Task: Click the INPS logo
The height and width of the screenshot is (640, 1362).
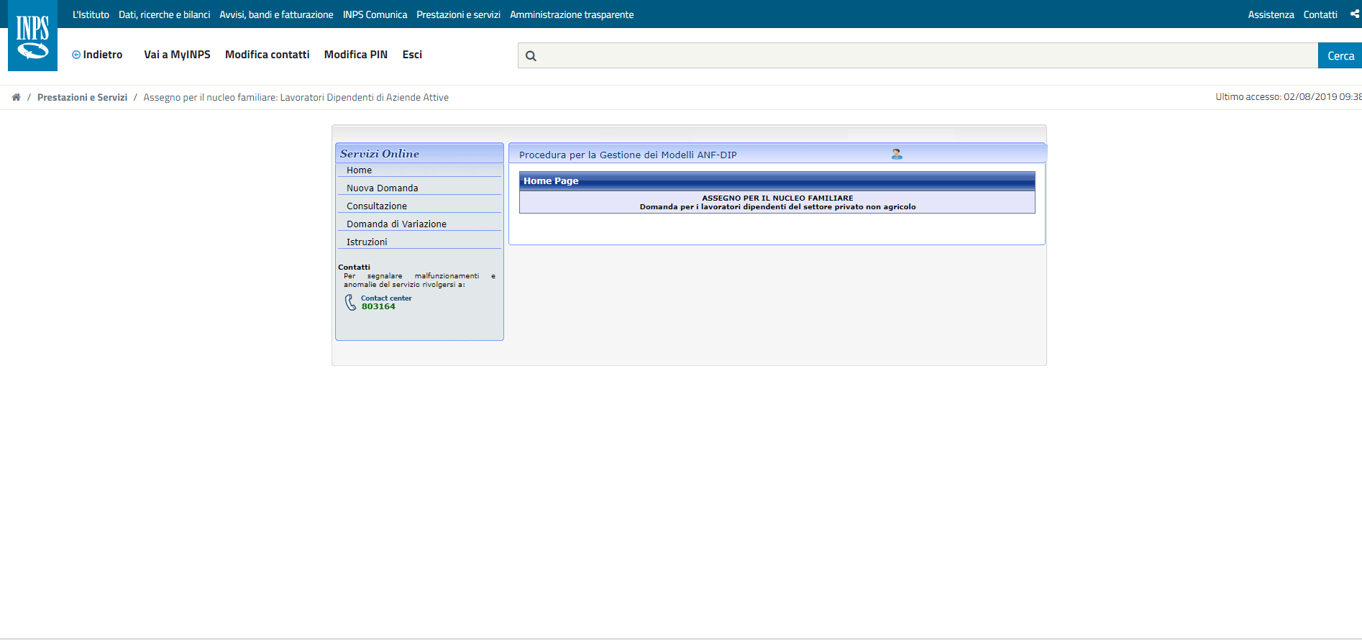Action: click(x=32, y=36)
